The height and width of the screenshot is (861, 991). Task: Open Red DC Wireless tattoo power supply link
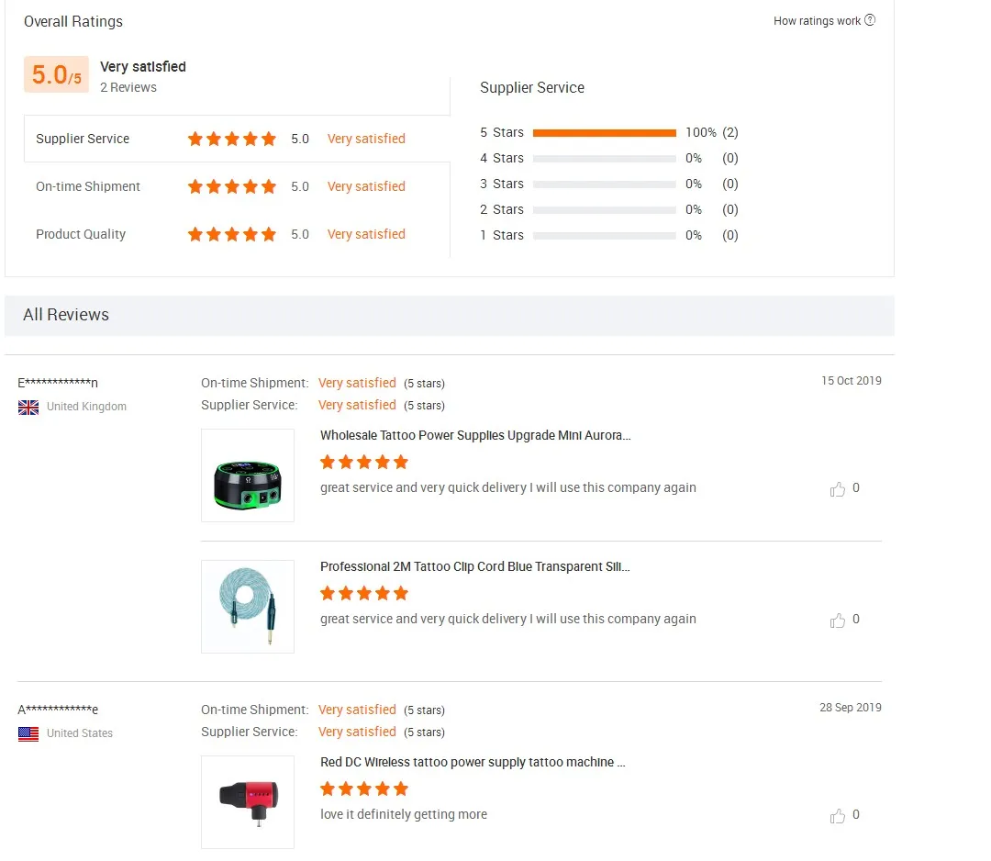tap(473, 762)
